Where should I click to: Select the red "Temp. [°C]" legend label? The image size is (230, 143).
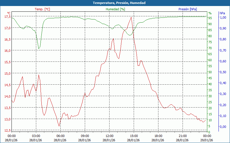(x=42, y=9)
